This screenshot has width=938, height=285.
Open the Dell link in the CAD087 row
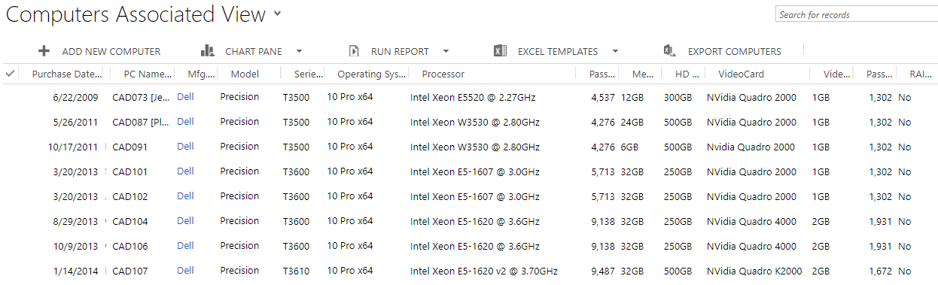(x=185, y=122)
